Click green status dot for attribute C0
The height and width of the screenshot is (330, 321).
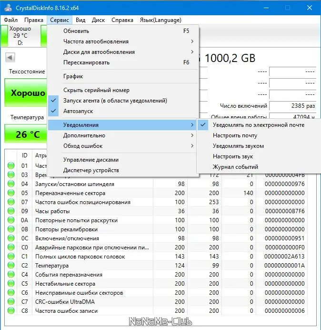point(11,247)
